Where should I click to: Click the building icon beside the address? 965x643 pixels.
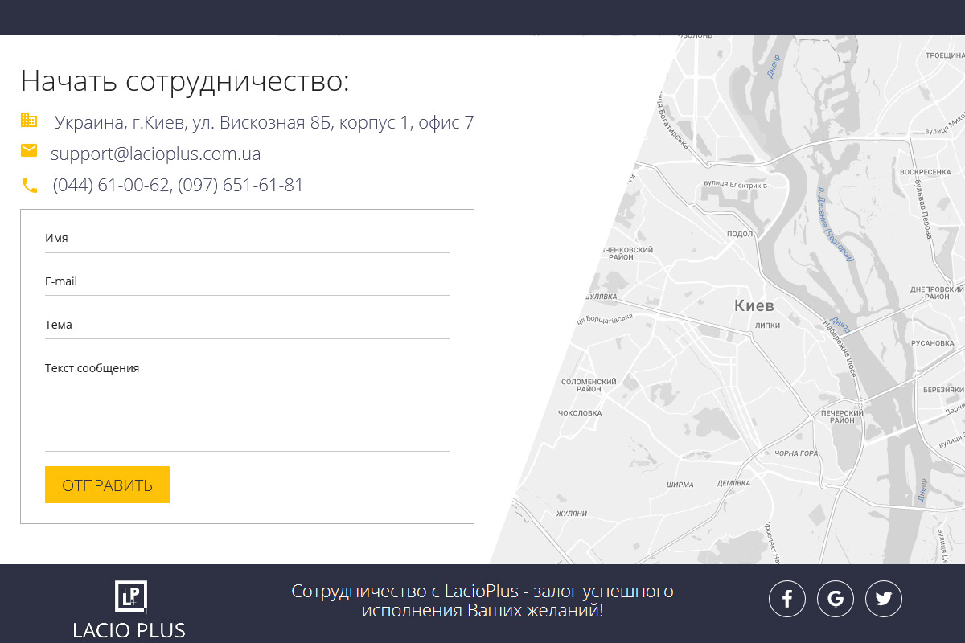tap(29, 121)
